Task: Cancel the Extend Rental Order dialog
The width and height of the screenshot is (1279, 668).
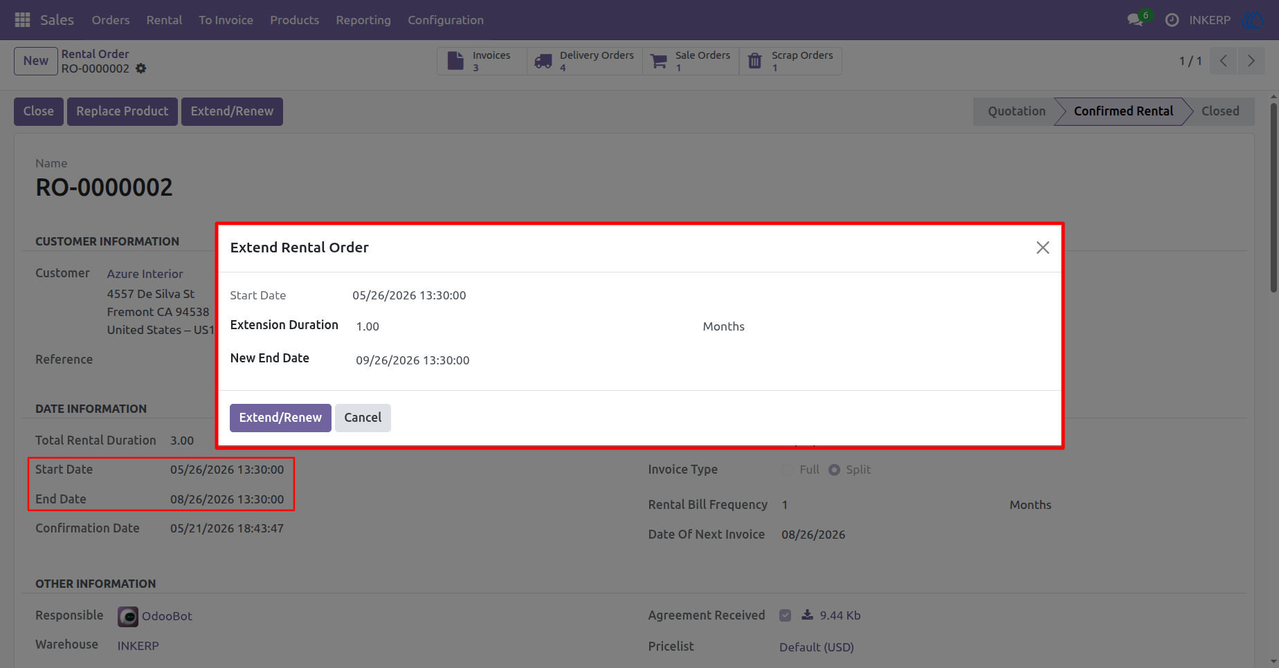Action: coord(363,418)
